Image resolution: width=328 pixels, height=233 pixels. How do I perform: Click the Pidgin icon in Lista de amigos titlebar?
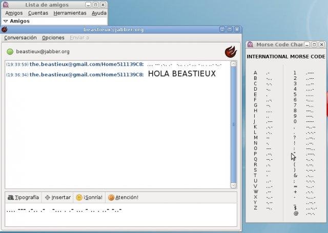6,5
